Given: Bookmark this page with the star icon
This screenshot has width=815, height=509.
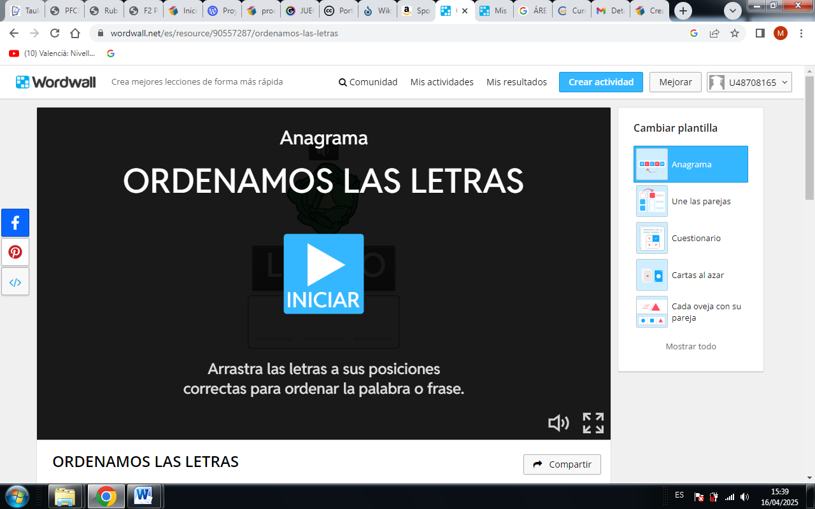Looking at the screenshot, I should (x=735, y=33).
